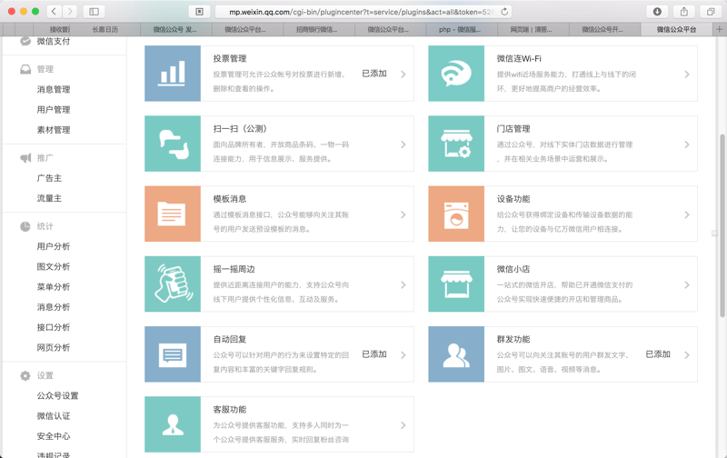
Task: Show all tabs overview button
Action: 711,12
